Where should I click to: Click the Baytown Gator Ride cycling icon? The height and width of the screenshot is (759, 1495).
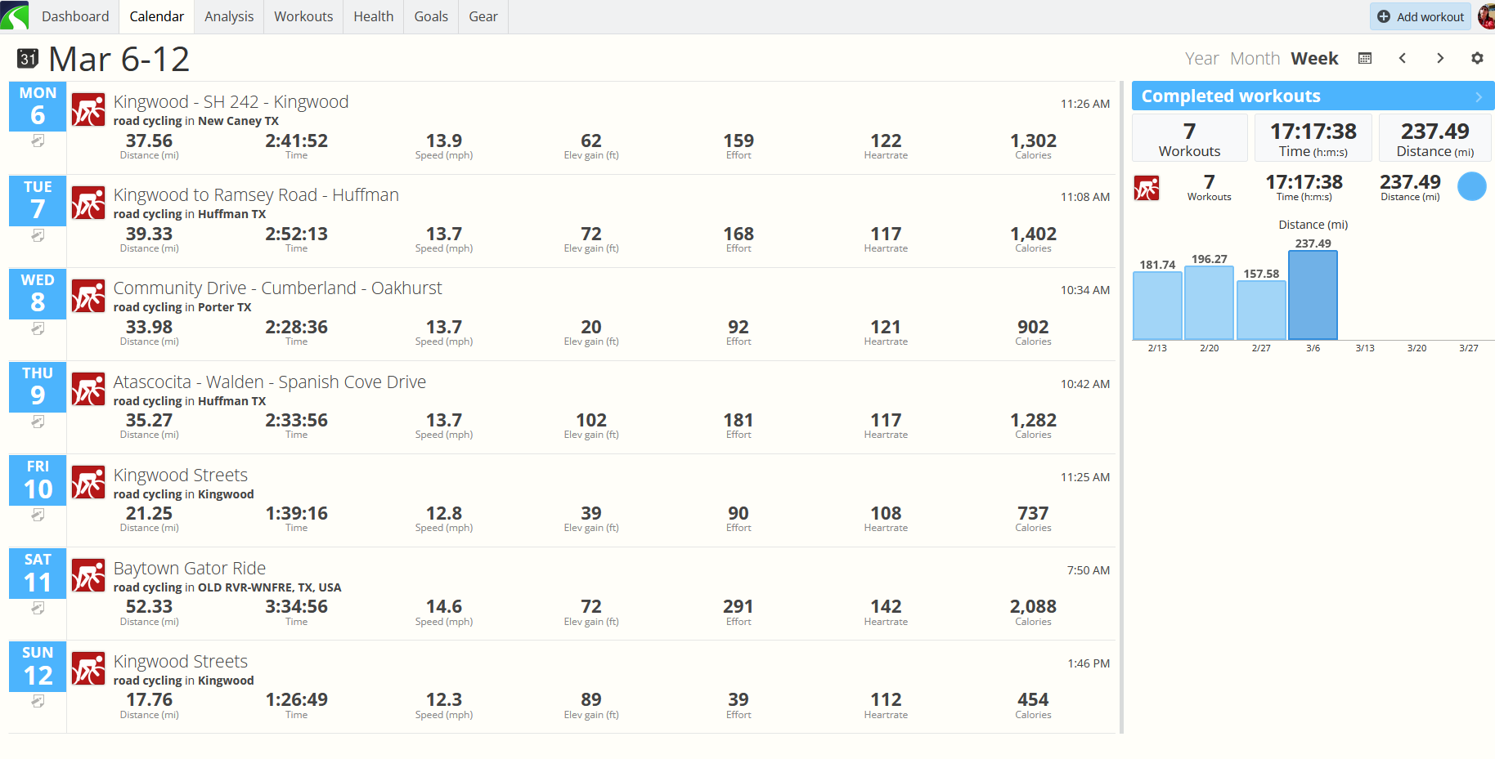click(x=88, y=576)
